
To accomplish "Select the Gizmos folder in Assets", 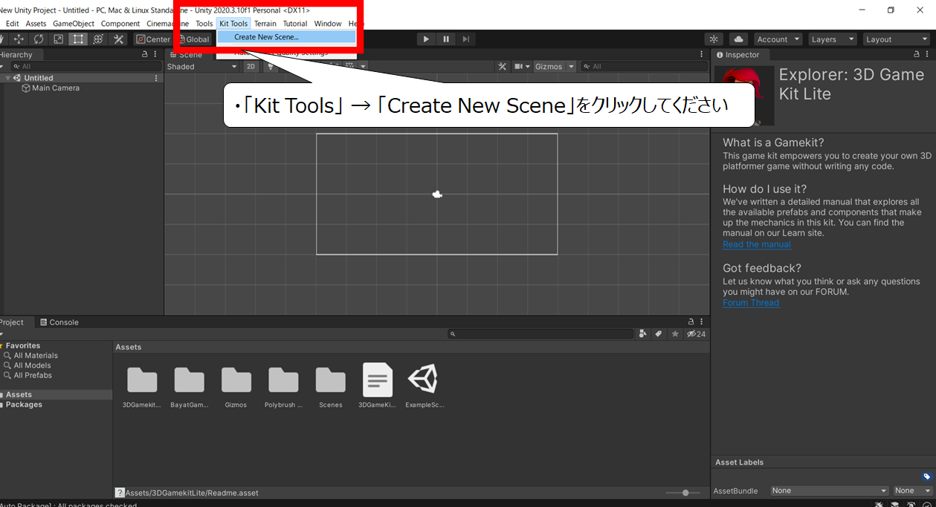I will click(236, 387).
